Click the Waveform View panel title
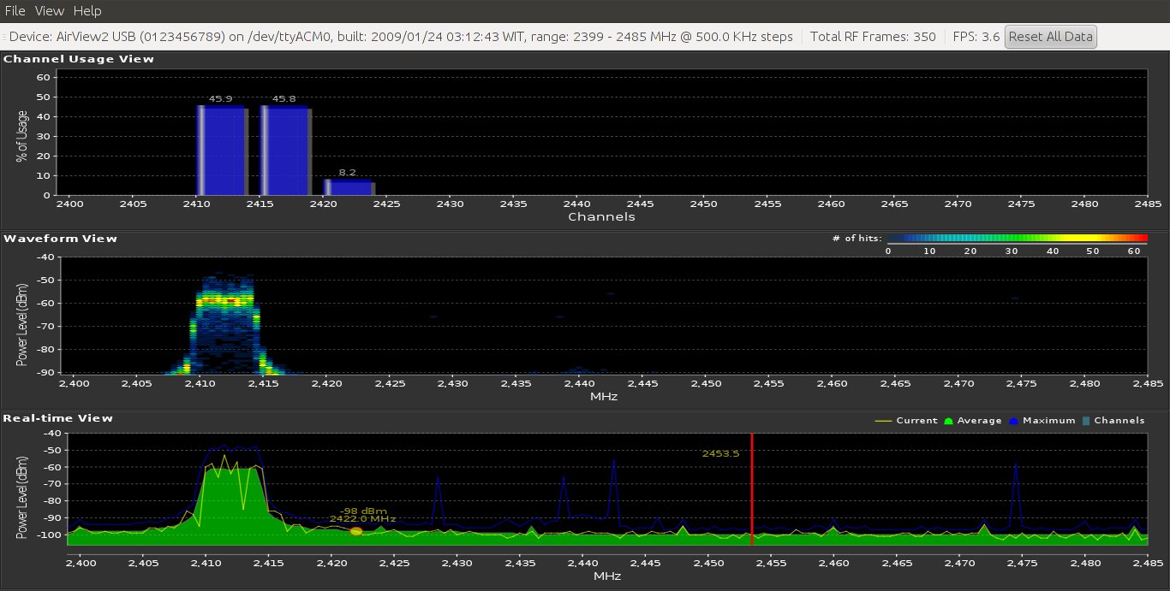Screen dimensions: 1170x591 [x=60, y=239]
